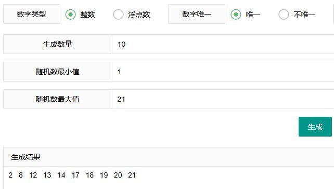Focus the 随机数最小值 input field
334x189 pixels.
(223, 72)
